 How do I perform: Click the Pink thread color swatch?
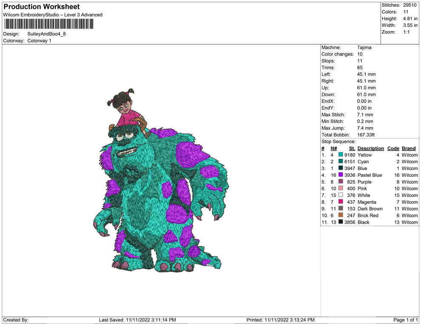click(x=341, y=188)
